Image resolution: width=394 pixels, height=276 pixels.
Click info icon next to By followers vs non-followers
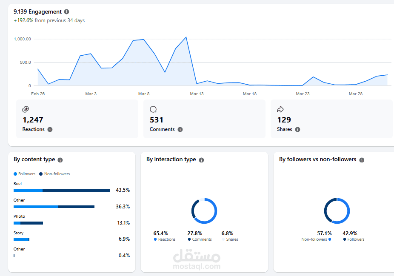tap(362, 160)
